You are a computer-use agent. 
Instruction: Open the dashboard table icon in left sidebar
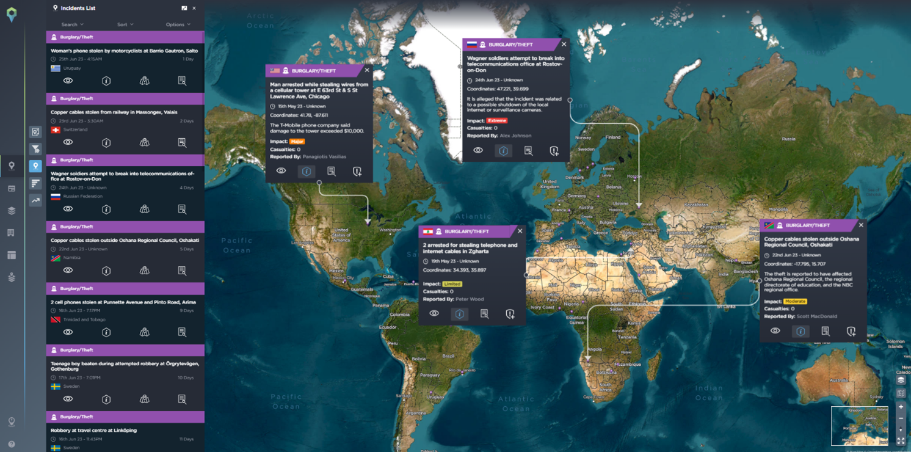coord(12,189)
